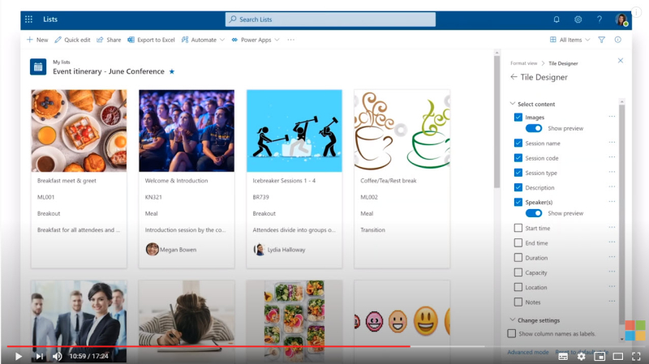Uncheck the Session name checkbox
The image size is (649, 364).
[518, 143]
